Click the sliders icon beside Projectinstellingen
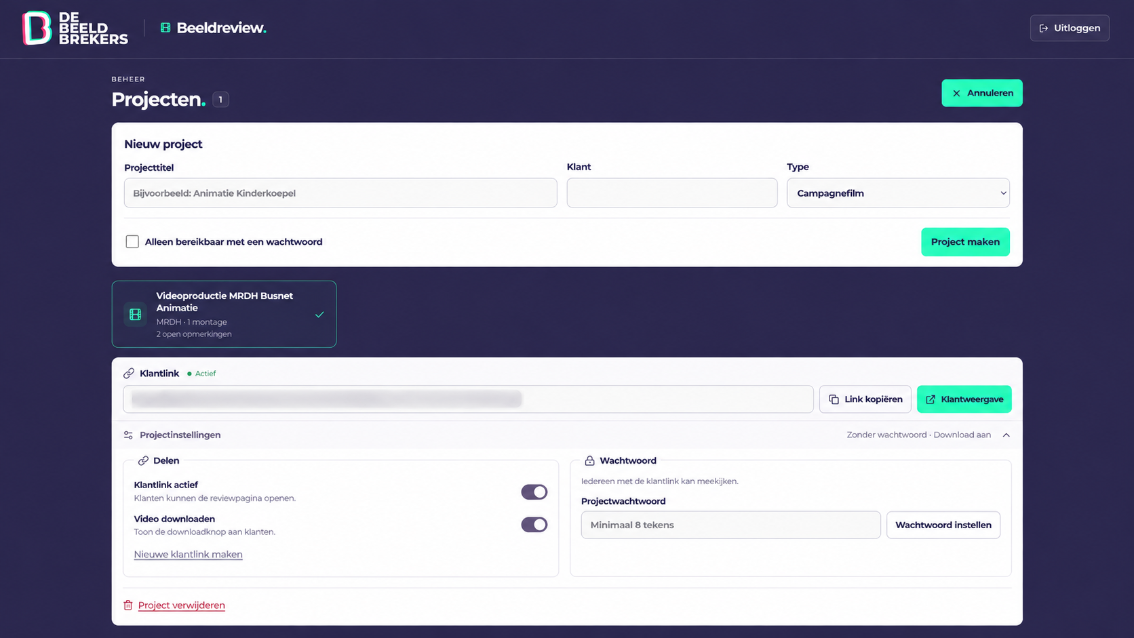1134x638 pixels. 128,435
